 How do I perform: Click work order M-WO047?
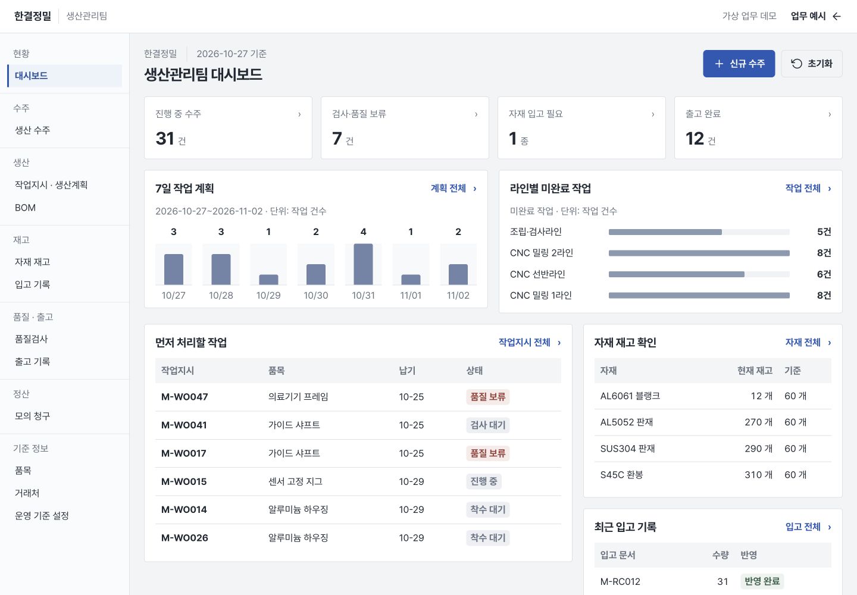point(184,397)
